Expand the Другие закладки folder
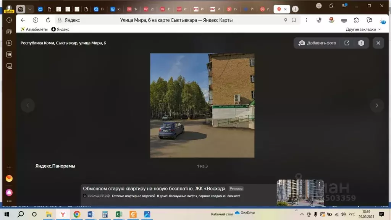 tap(363, 29)
